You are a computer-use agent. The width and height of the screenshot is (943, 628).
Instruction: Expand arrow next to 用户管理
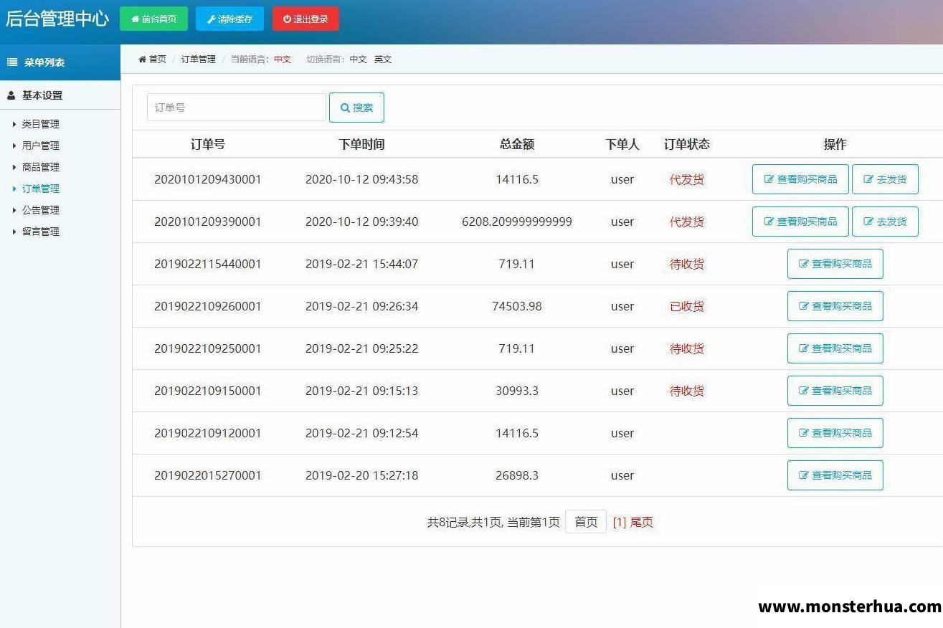pyautogui.click(x=14, y=146)
